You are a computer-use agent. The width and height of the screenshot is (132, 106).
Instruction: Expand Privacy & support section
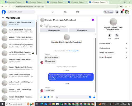pyautogui.click(x=113, y=57)
